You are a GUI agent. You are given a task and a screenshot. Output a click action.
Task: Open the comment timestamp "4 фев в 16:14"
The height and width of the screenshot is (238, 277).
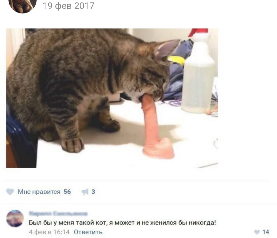(49, 232)
